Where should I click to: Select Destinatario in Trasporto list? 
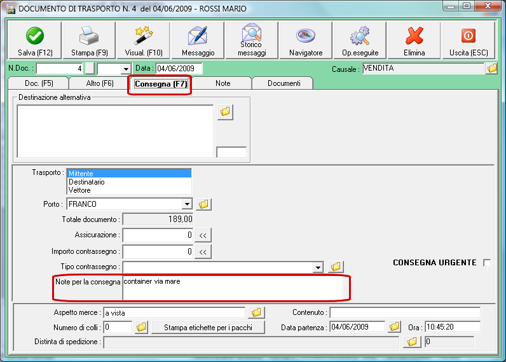point(129,182)
